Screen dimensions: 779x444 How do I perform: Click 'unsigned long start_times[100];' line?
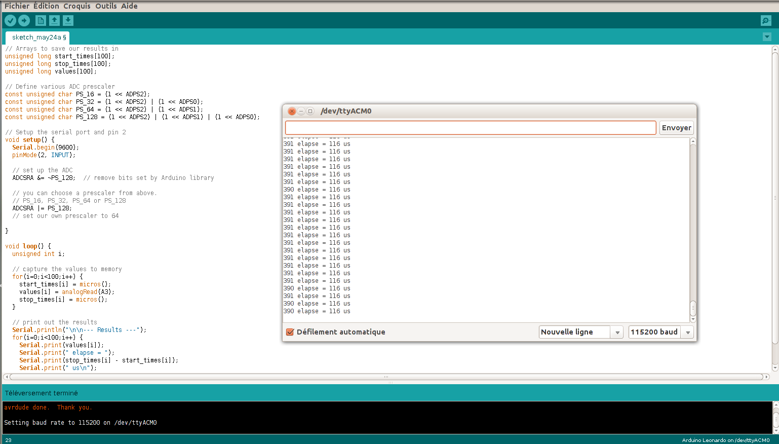coord(60,56)
